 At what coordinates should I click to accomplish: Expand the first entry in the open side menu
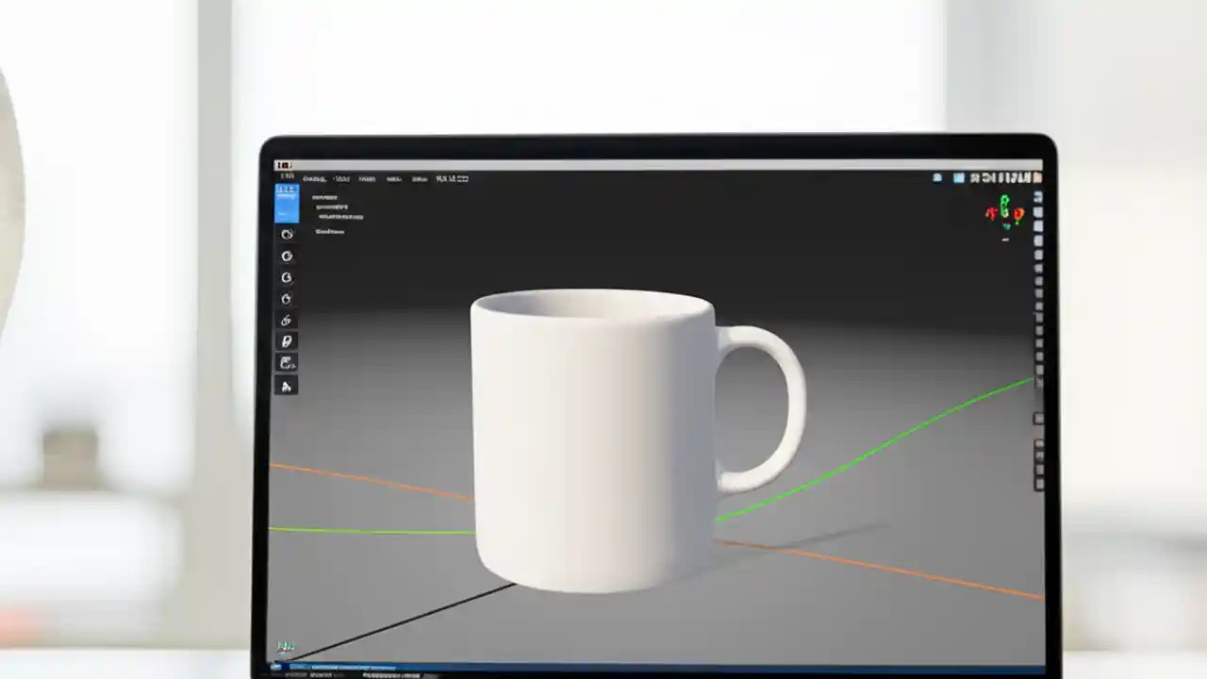(327, 196)
